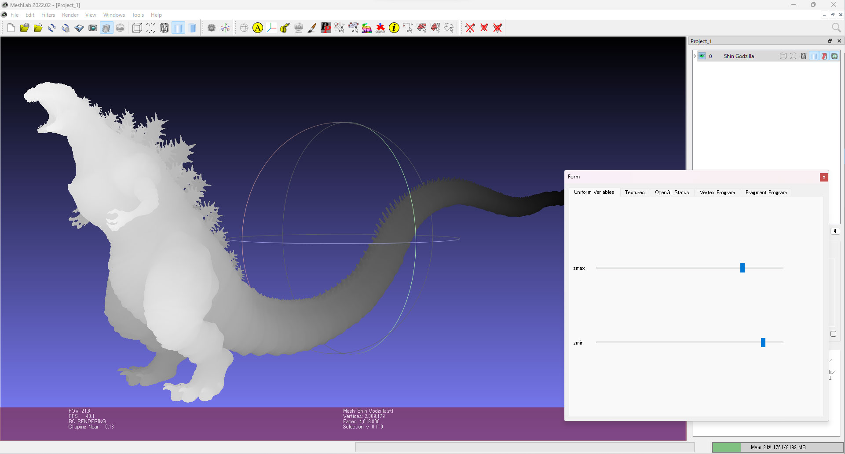This screenshot has width=845, height=454.
Task: Open the Windows menu
Action: (x=114, y=15)
